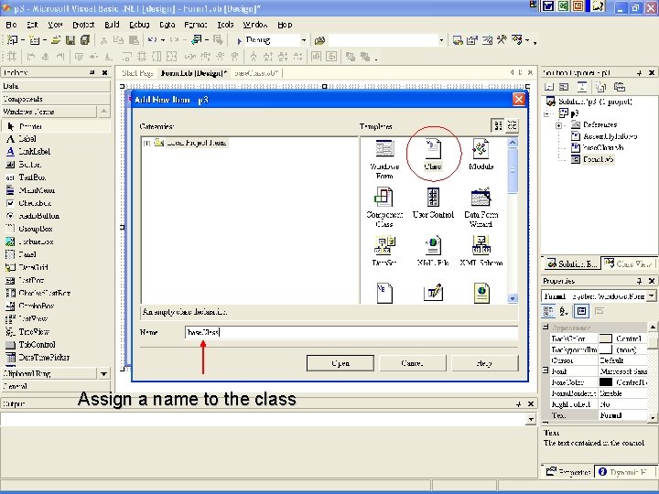This screenshot has height=494, width=659.
Task: Select the XML Schema template
Action: (481, 251)
